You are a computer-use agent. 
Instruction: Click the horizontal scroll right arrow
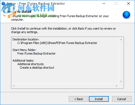pyautogui.click(x=117, y=86)
